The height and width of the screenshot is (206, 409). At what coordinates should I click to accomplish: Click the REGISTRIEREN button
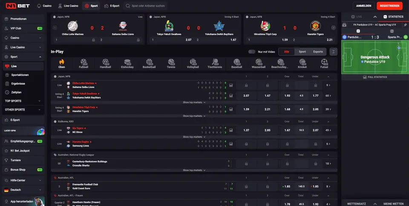point(389,6)
